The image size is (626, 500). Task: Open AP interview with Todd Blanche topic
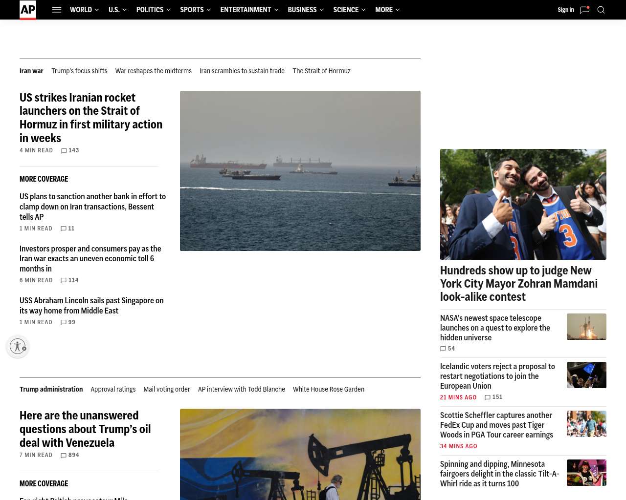point(242,389)
